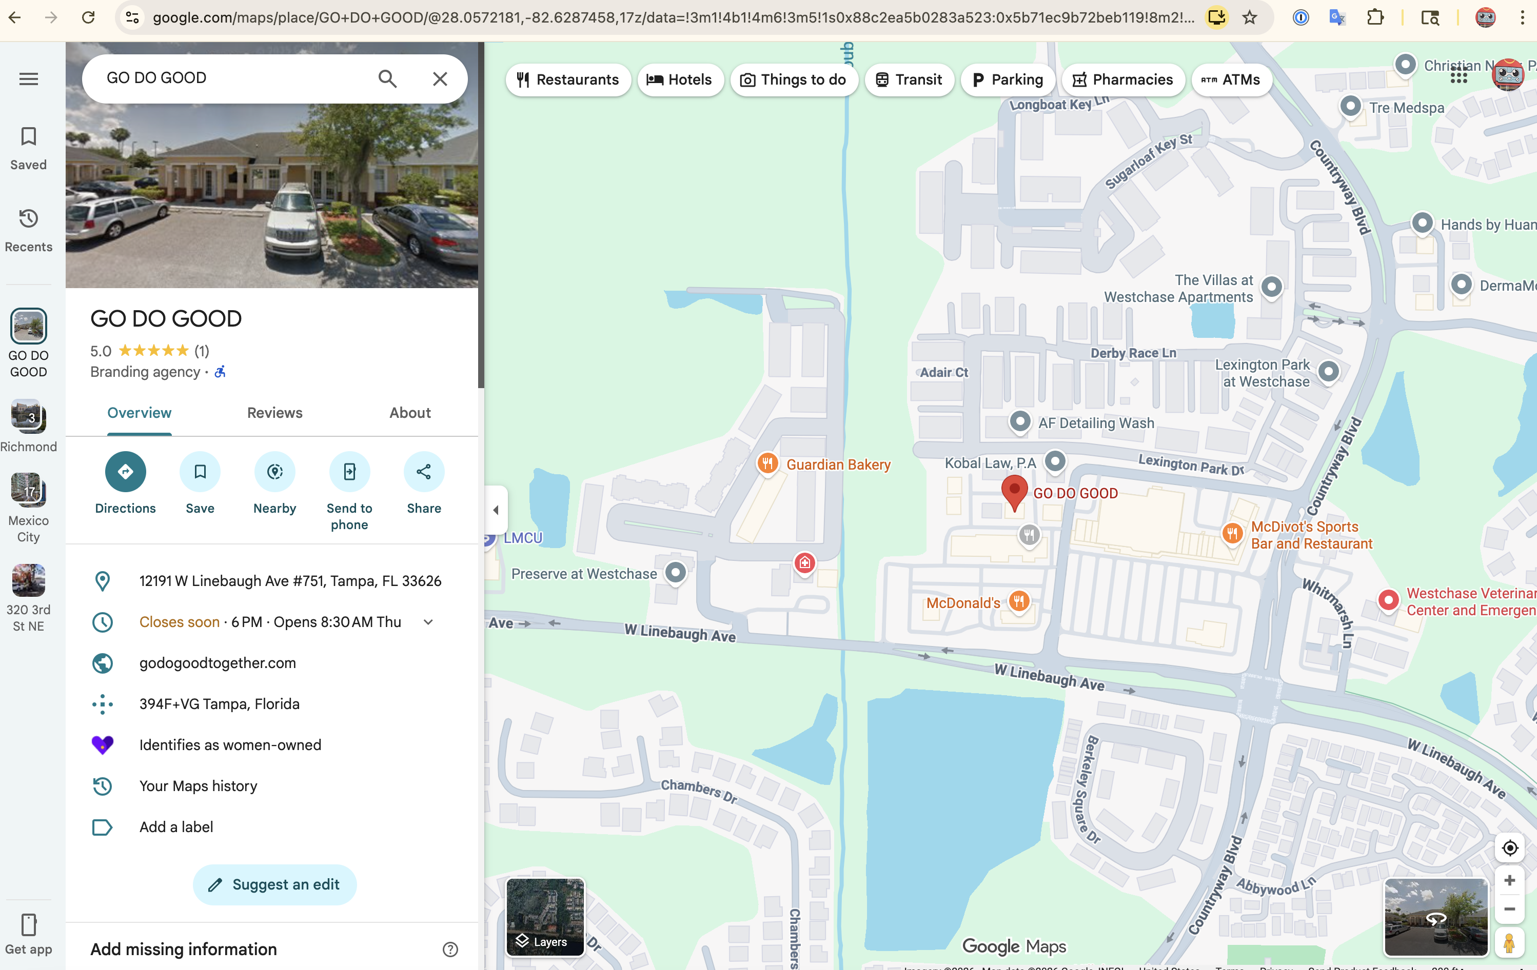Screen dimensions: 1537x970
Task: Filter map by Transit
Action: (x=909, y=79)
